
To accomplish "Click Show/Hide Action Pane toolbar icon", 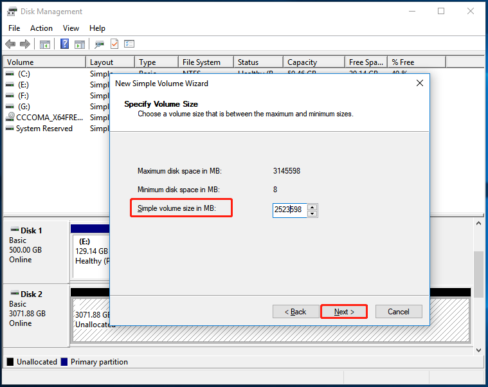I will (80, 44).
